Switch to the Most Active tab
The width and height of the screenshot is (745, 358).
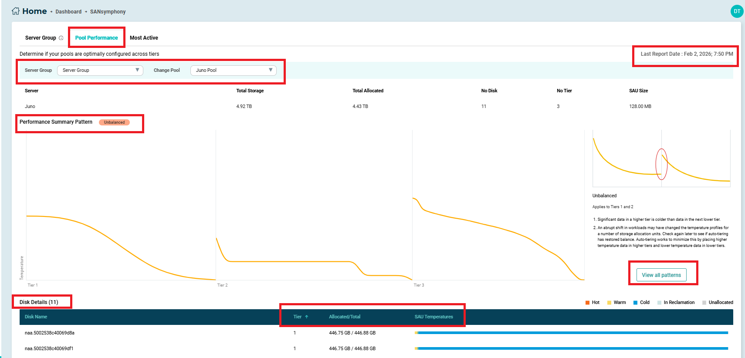(144, 38)
